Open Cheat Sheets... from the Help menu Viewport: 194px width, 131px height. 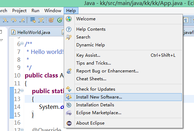point(123,79)
